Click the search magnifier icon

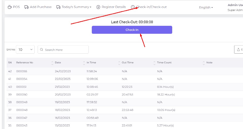(42, 50)
